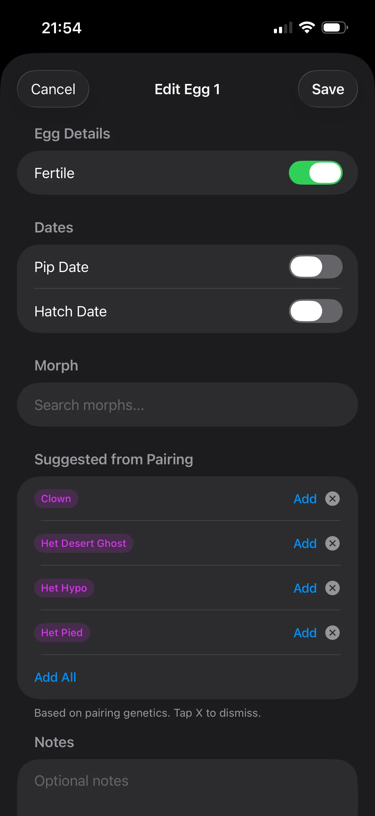Disable the Fertile toggle
Viewport: 375px width, 816px height.
315,173
